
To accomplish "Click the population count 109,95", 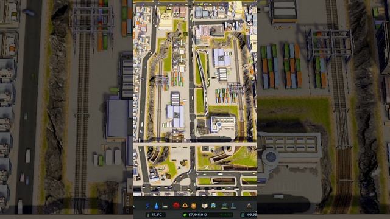I will (x=251, y=215).
